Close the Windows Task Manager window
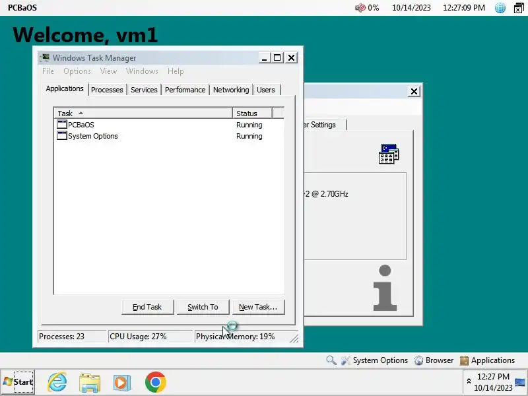 coord(291,58)
